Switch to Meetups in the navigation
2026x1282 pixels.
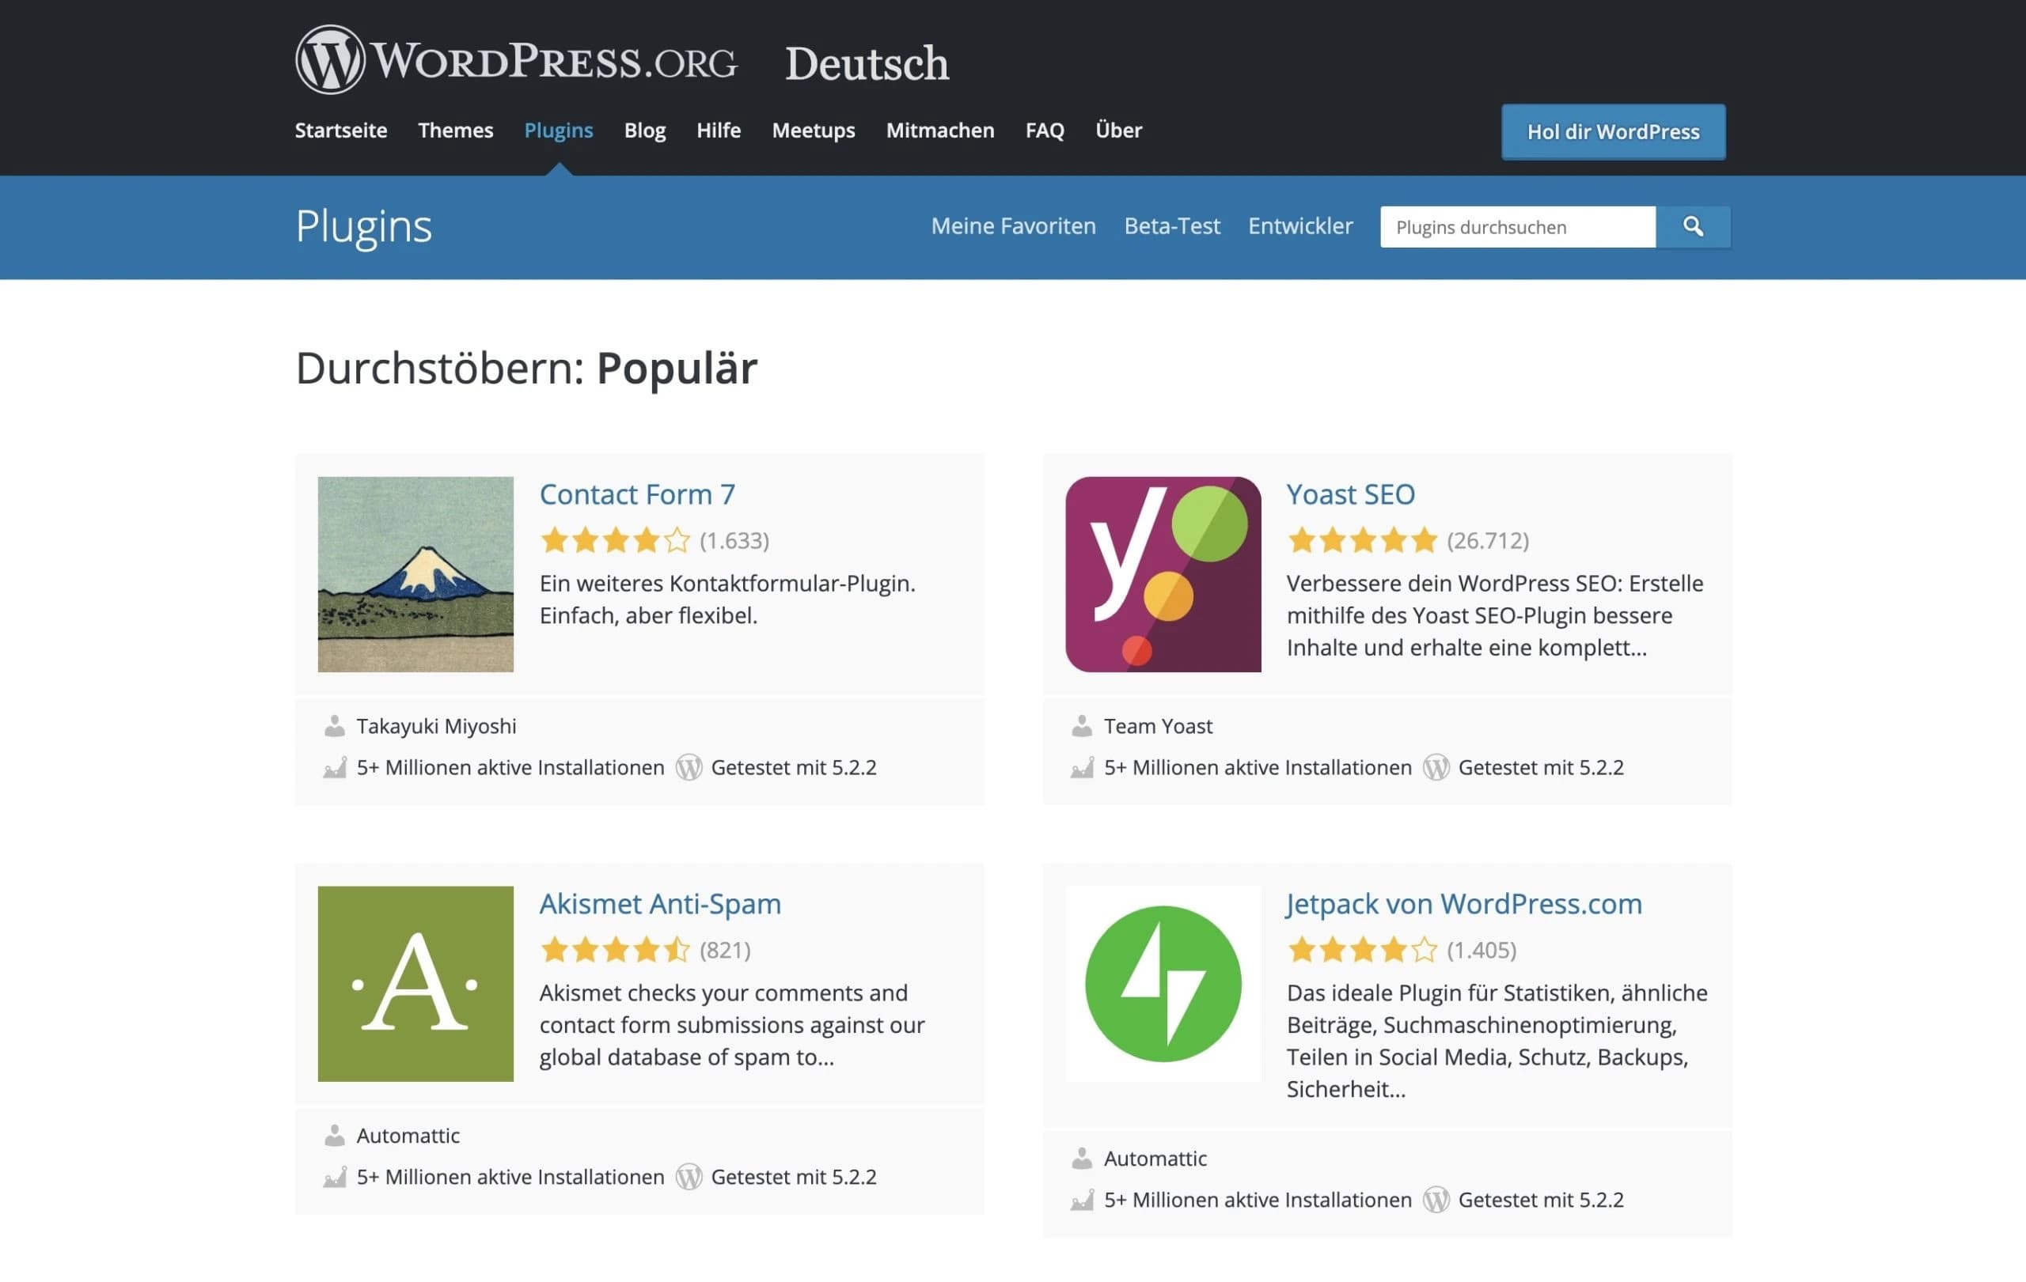click(812, 130)
